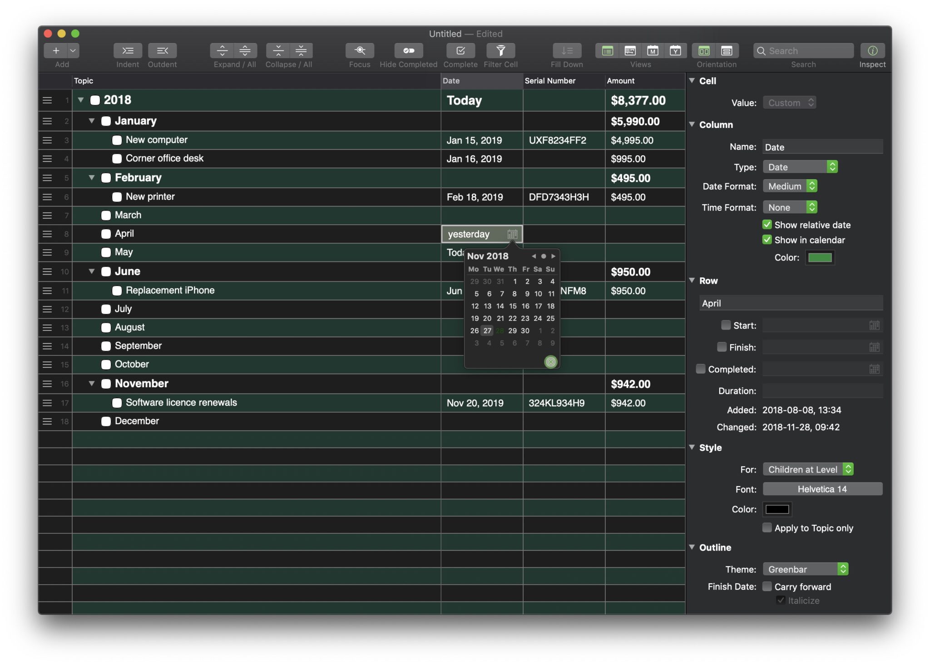
Task: Click the black Style Color swatch
Action: (x=777, y=509)
